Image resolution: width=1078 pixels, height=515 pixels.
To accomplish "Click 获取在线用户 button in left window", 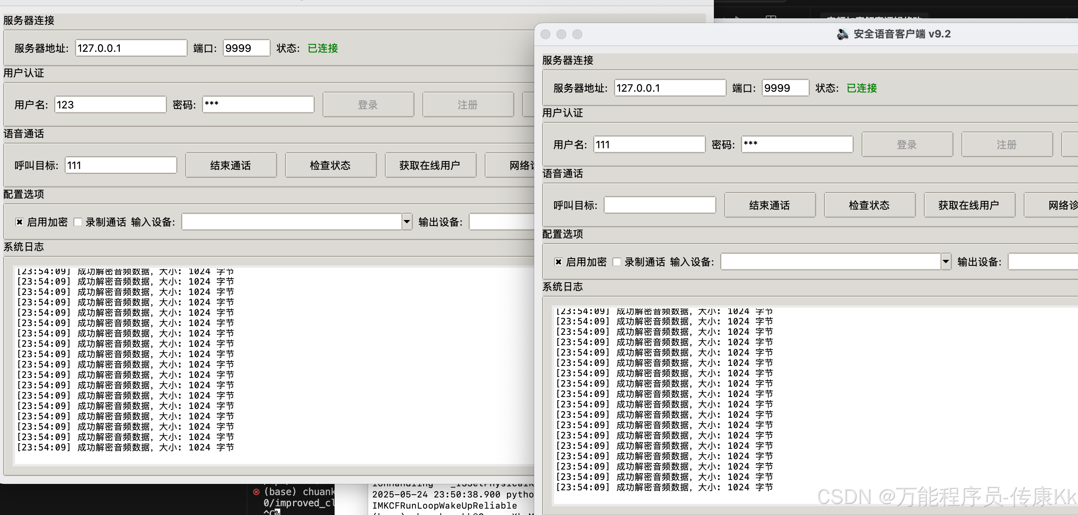I will point(430,165).
